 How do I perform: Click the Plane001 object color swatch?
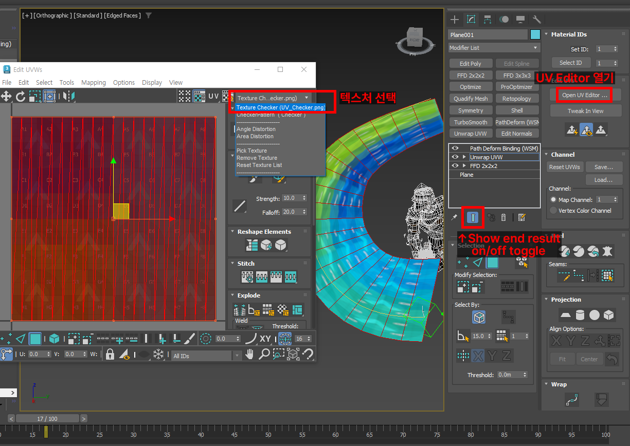click(535, 34)
